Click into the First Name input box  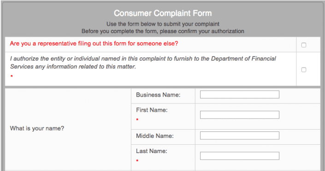click(x=240, y=115)
